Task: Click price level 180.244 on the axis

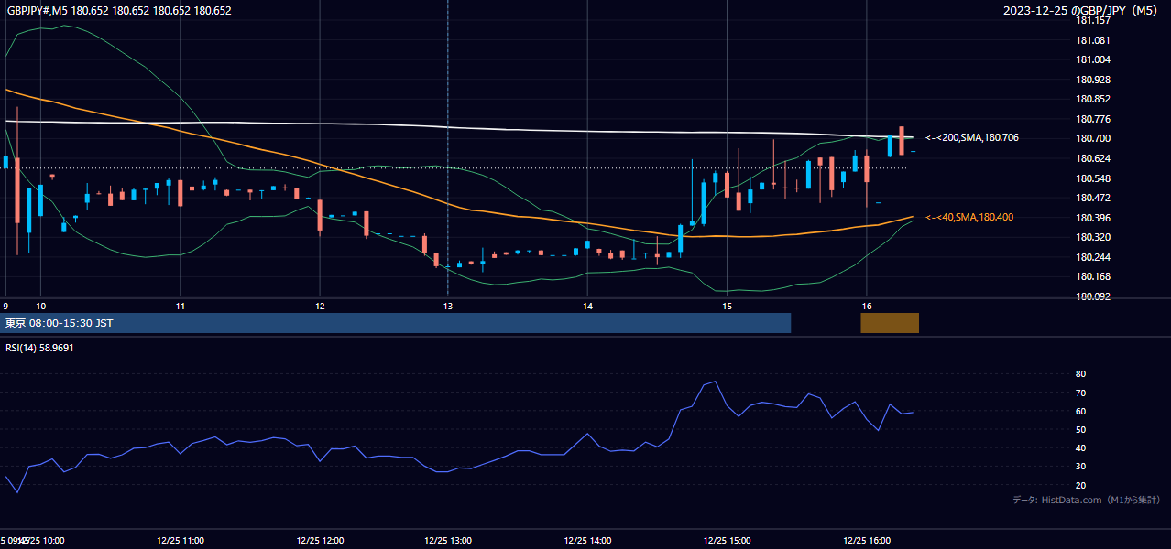Action: [x=1092, y=257]
